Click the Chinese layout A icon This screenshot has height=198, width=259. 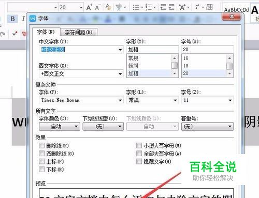tap(182, 7)
